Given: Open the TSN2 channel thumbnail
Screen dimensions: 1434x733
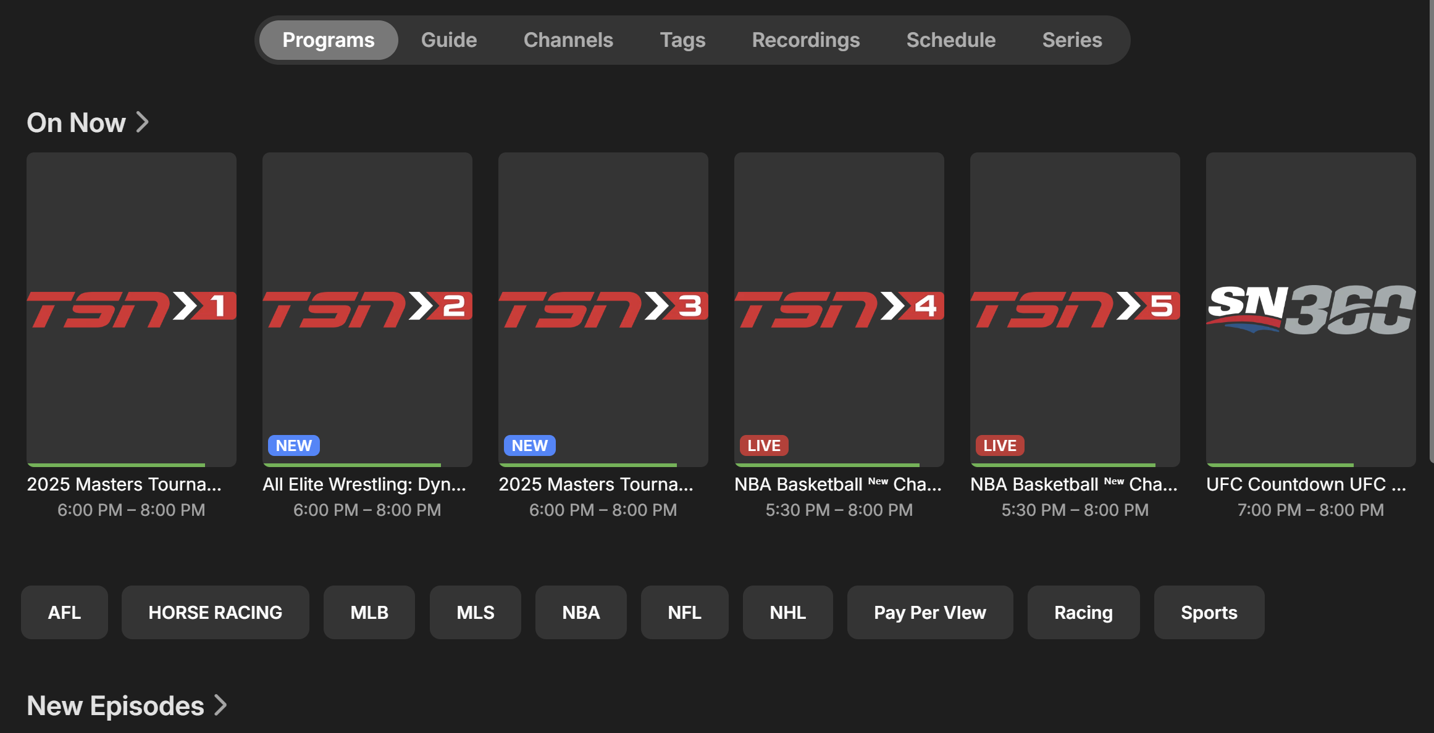Looking at the screenshot, I should click(367, 310).
